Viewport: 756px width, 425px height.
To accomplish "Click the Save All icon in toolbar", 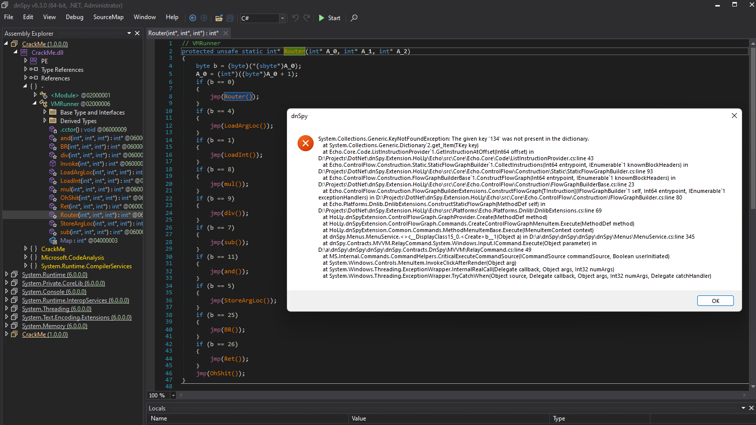I will (230, 18).
